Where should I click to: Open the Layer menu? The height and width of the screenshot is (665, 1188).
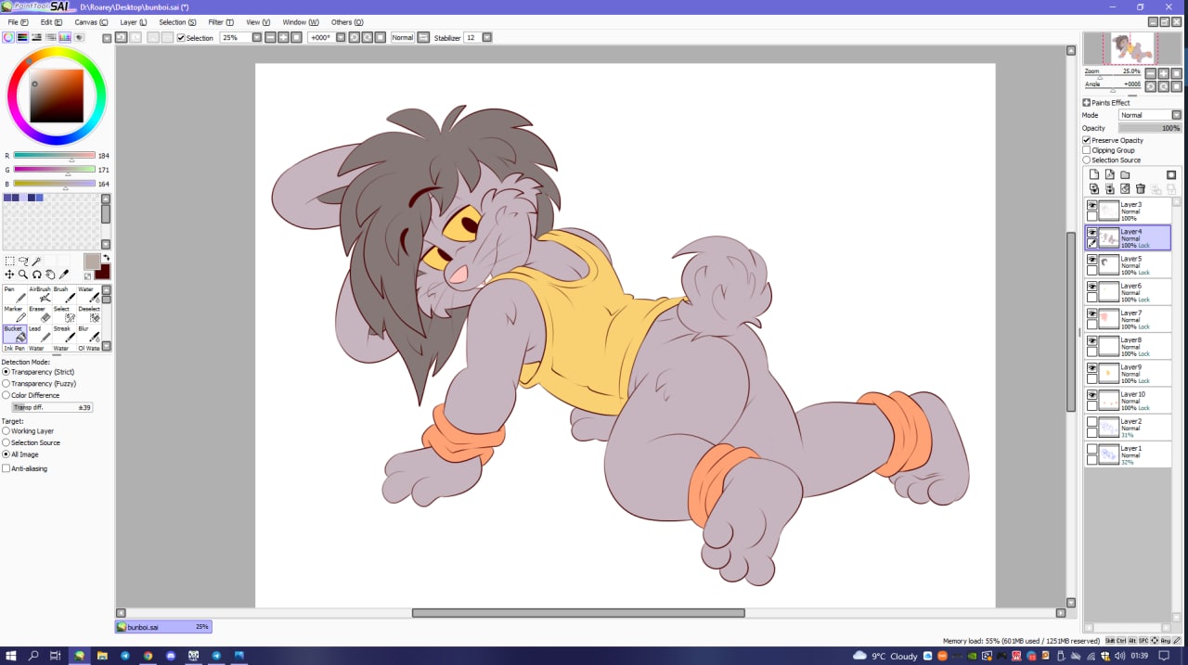(x=133, y=22)
